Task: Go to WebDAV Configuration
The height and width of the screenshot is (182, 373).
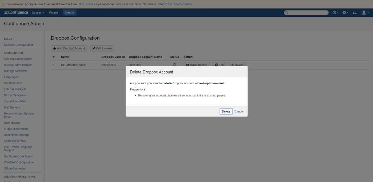Action: pos(19,162)
